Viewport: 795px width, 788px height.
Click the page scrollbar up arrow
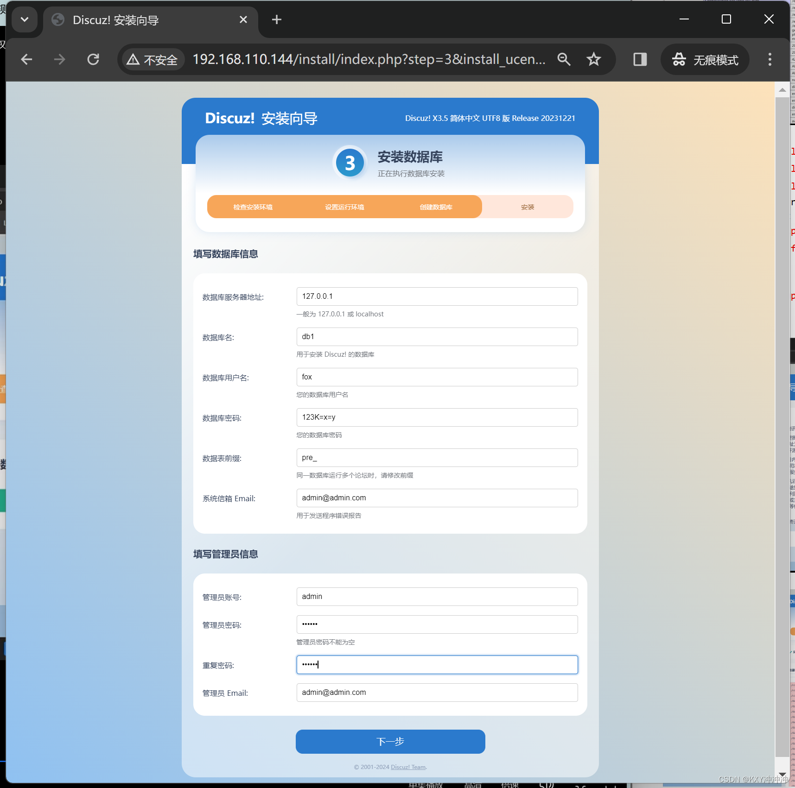click(782, 90)
